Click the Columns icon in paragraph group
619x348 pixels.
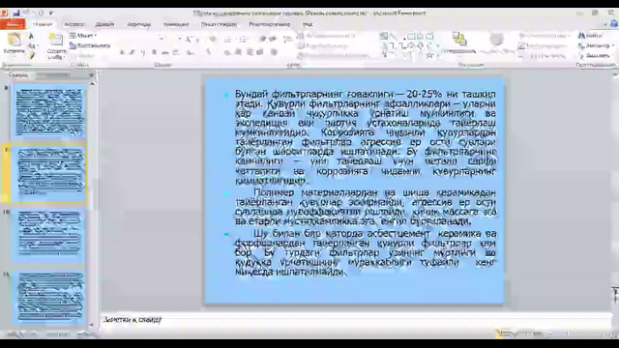pos(274,51)
